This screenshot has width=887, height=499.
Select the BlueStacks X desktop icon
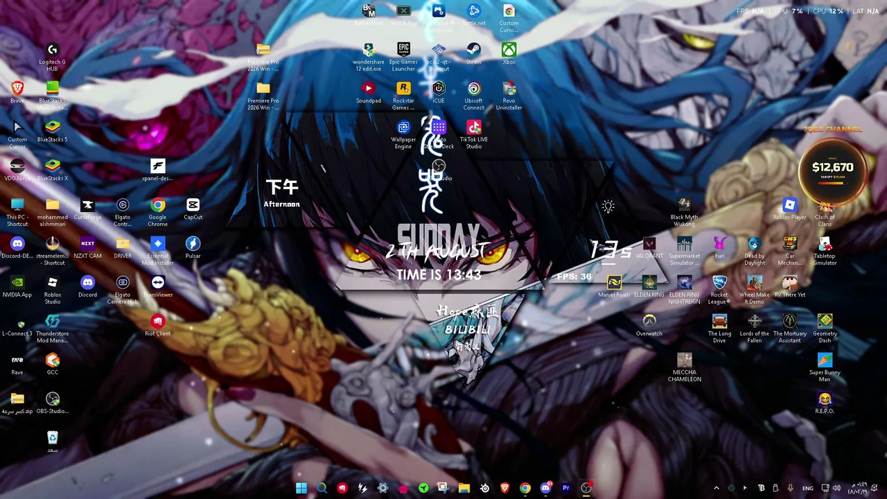pyautogui.click(x=53, y=170)
